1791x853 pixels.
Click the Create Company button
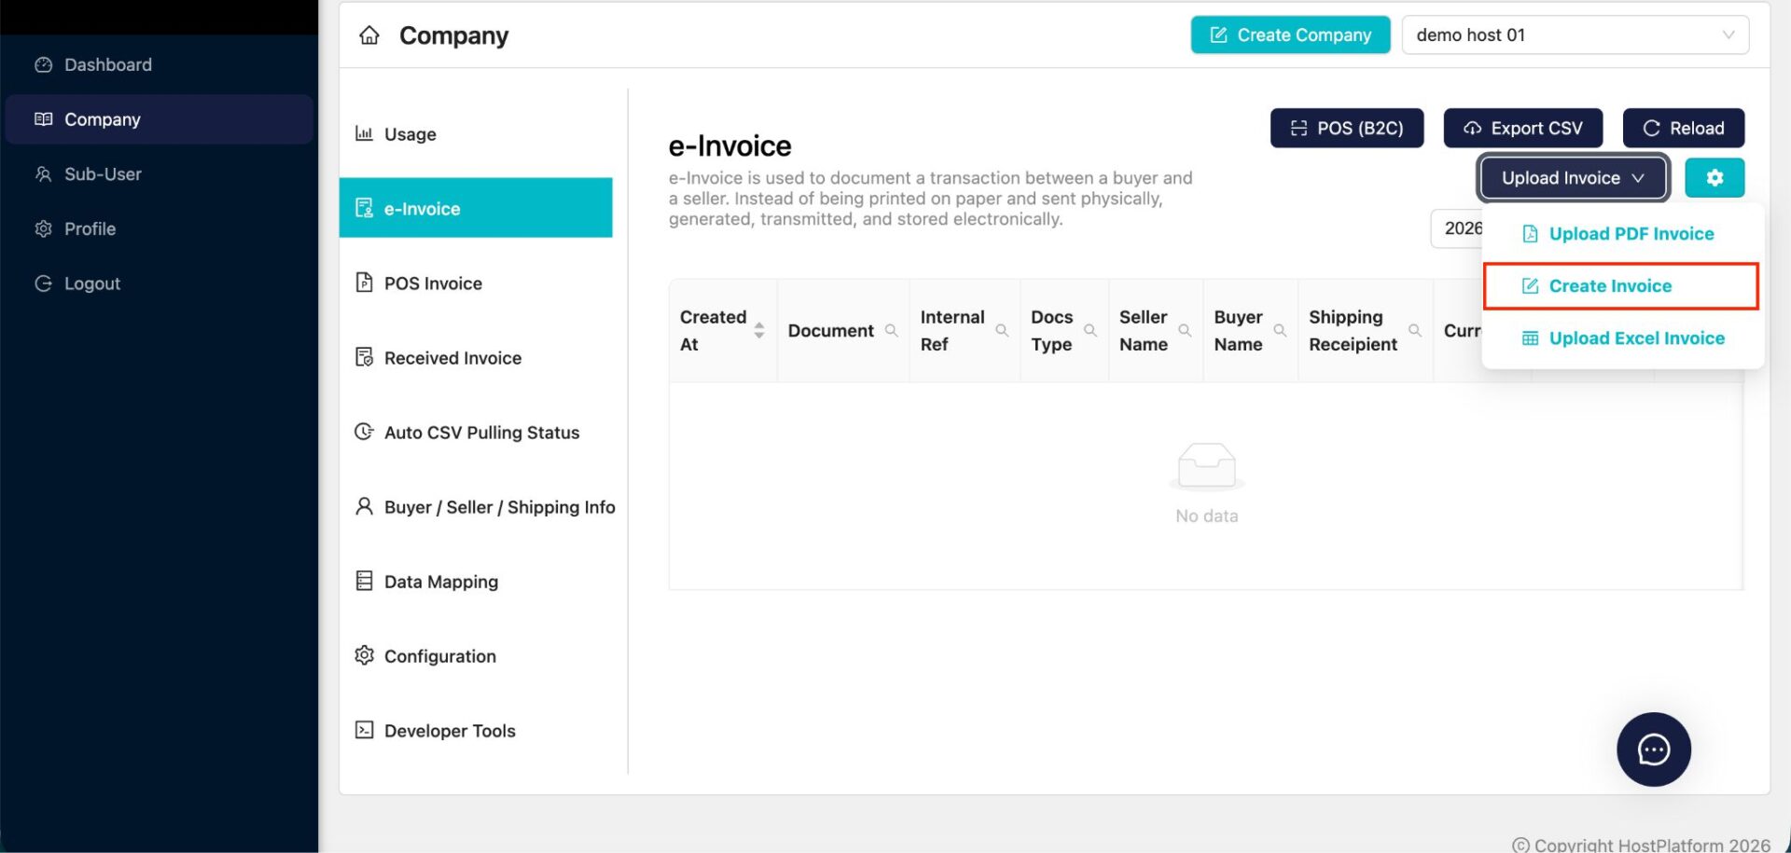1290,34
